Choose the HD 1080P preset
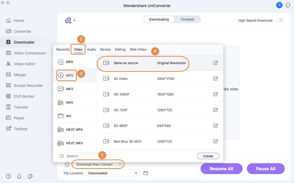This screenshot has height=183, width=294. (160, 94)
